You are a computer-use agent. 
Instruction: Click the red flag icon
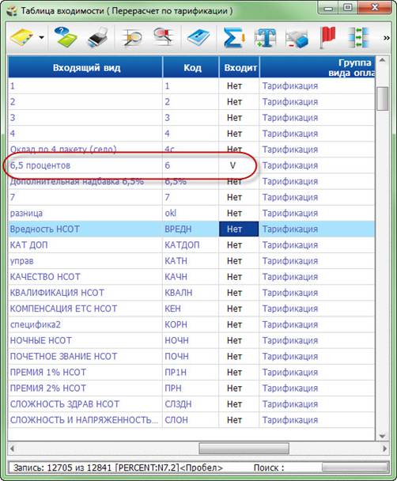point(328,38)
